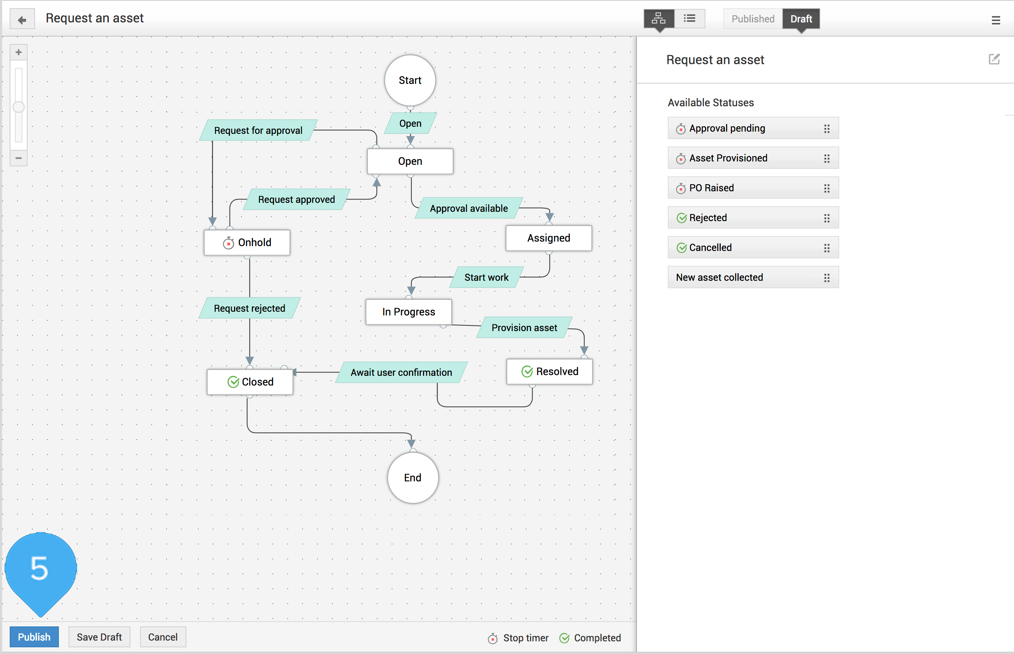Select the Approval pending status
This screenshot has height=654, width=1014.
tap(753, 128)
